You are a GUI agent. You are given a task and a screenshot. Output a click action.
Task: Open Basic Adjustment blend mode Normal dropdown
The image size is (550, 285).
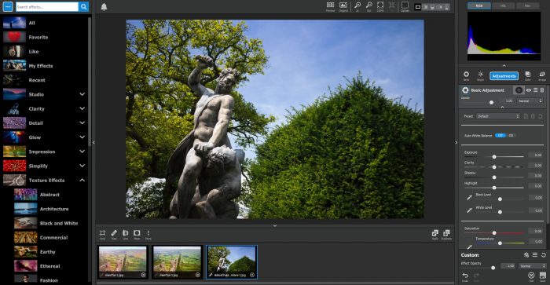[x=530, y=101]
